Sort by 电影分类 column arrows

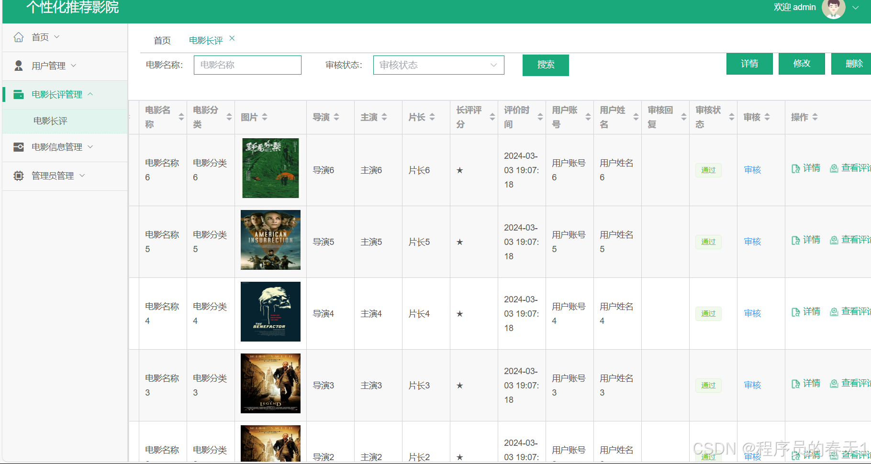coord(229,117)
